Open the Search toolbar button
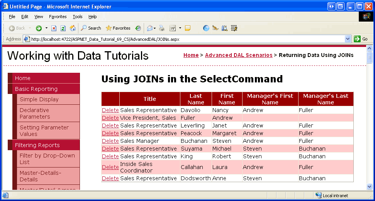 (x=91, y=28)
